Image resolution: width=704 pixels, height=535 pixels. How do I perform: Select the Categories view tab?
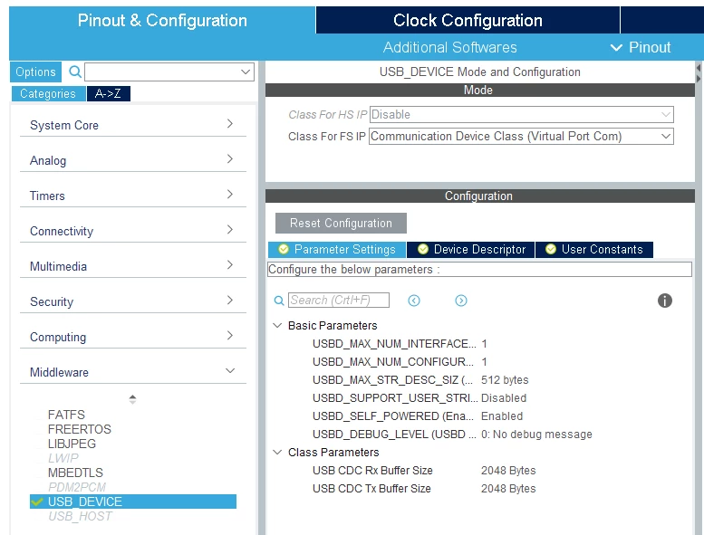(x=48, y=94)
